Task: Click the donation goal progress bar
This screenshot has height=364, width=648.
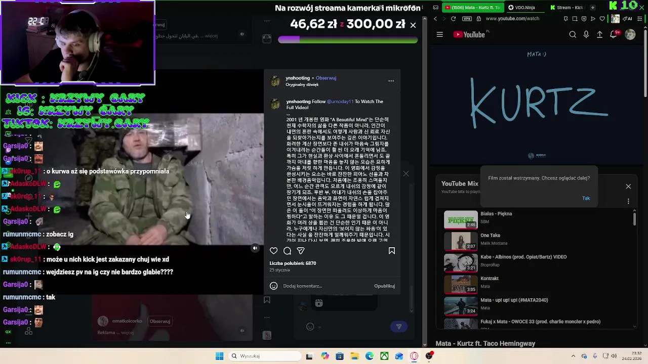Action: (348, 39)
